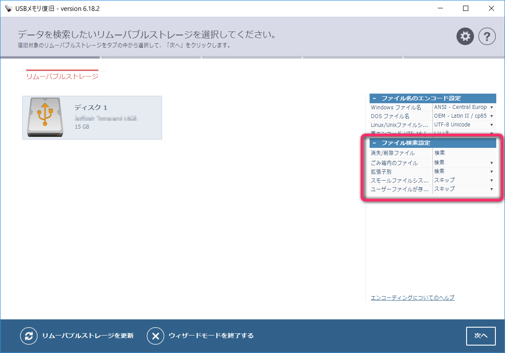Screen dimensions: 505x353
Task: Click the ディスク 1 title text
Action: point(91,107)
